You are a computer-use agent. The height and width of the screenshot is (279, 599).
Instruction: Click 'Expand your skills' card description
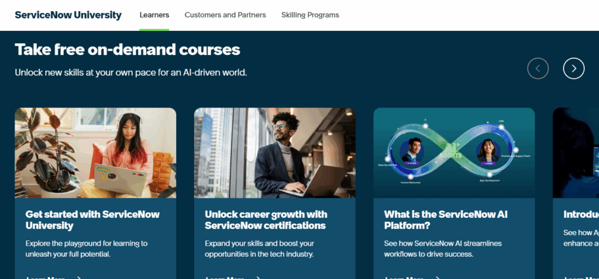(260, 248)
